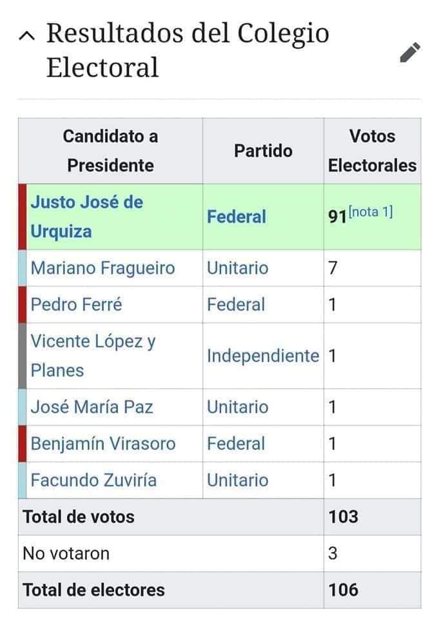Open the Mariano Fragueiro article link

click(x=102, y=268)
